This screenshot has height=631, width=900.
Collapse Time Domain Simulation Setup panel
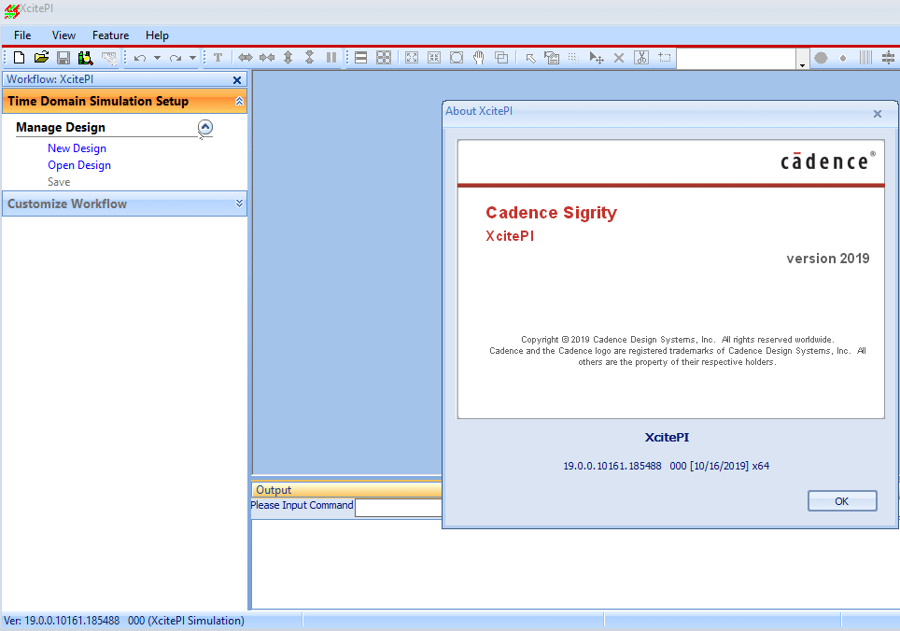239,102
